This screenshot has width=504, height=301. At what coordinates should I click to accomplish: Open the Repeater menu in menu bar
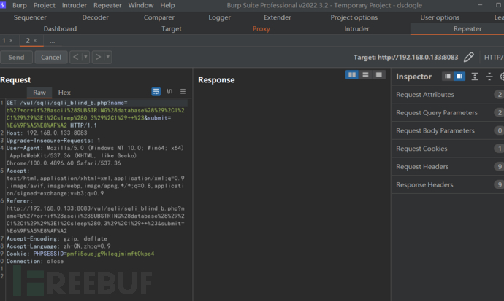107,5
